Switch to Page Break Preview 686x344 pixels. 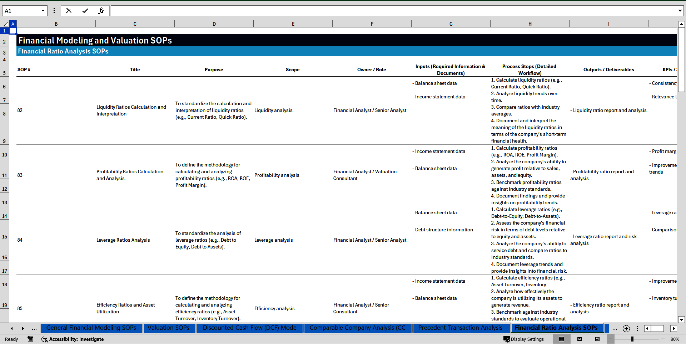[x=597, y=339]
